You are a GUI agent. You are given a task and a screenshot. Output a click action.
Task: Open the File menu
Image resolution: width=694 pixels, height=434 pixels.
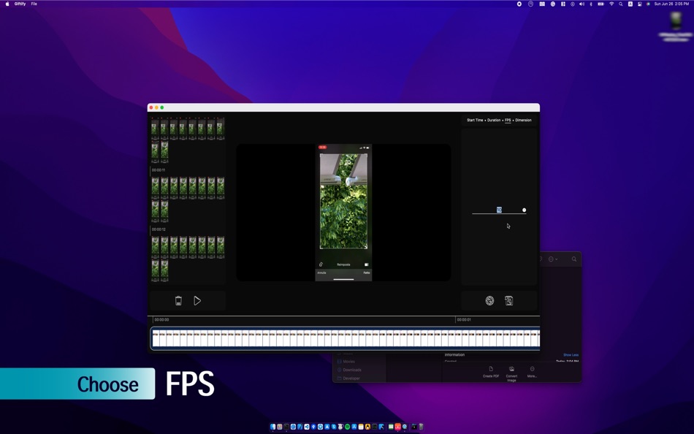[x=34, y=4]
